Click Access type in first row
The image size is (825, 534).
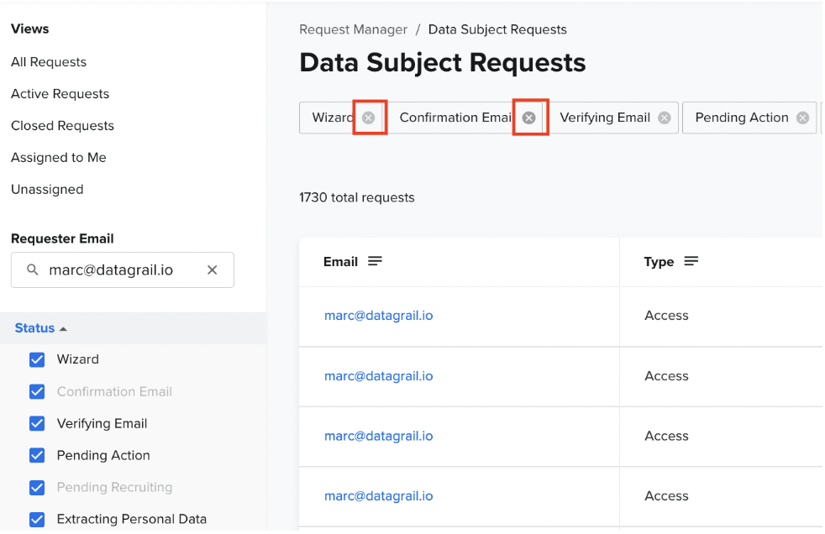pos(666,316)
